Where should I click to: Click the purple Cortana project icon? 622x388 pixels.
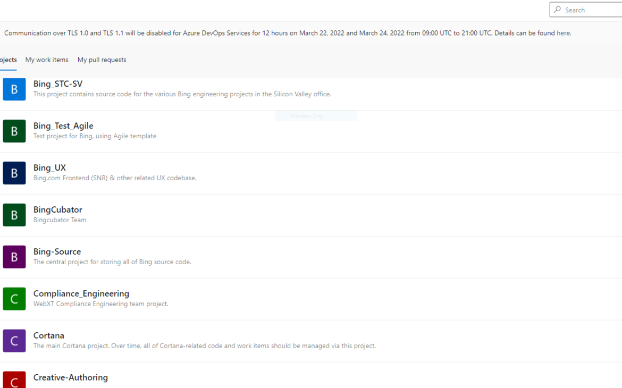pos(14,341)
